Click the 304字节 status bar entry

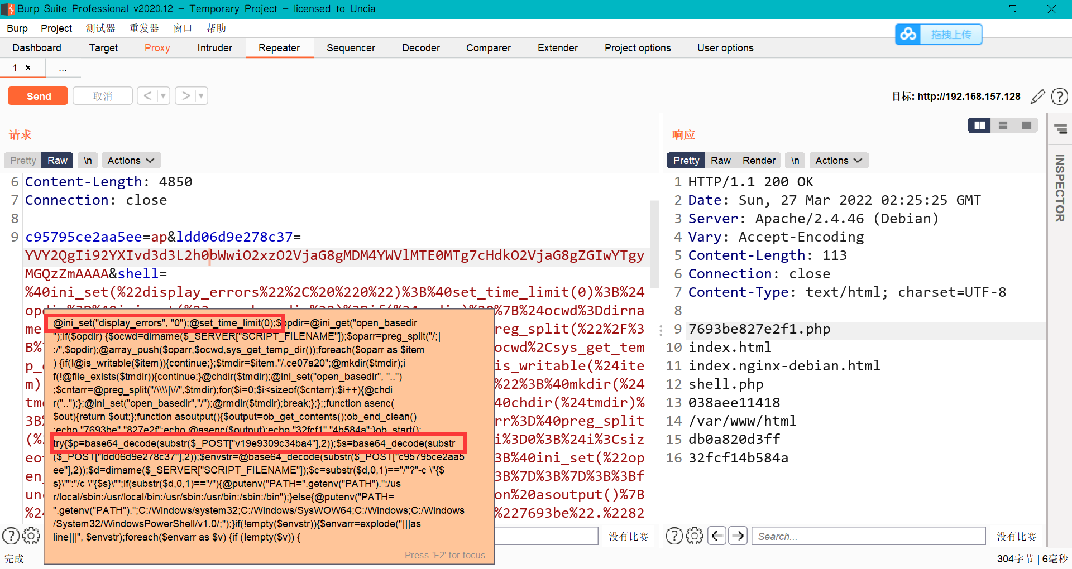(x=1015, y=558)
